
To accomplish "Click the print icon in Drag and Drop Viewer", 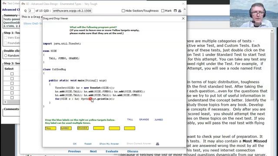I will tap(157, 144).
